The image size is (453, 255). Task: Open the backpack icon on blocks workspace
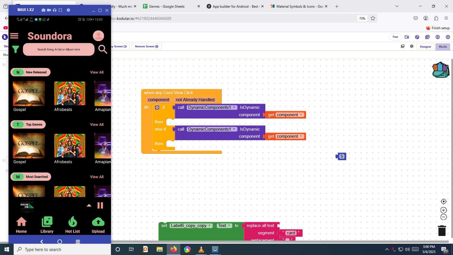[x=441, y=70]
